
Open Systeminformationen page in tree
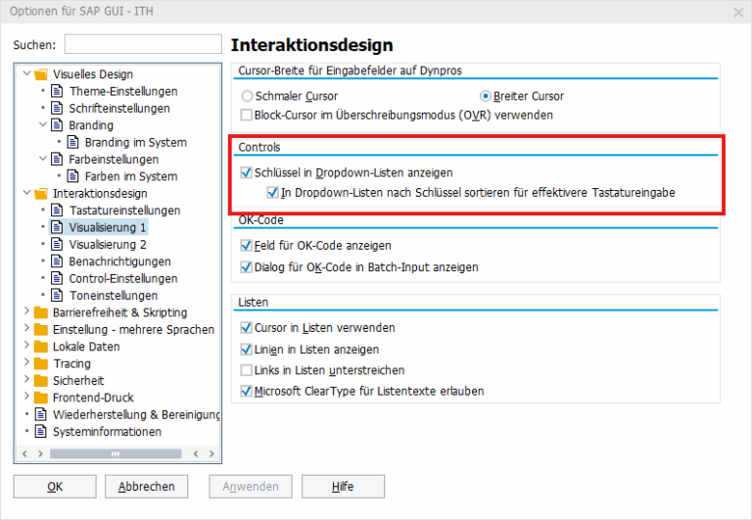pyautogui.click(x=107, y=432)
